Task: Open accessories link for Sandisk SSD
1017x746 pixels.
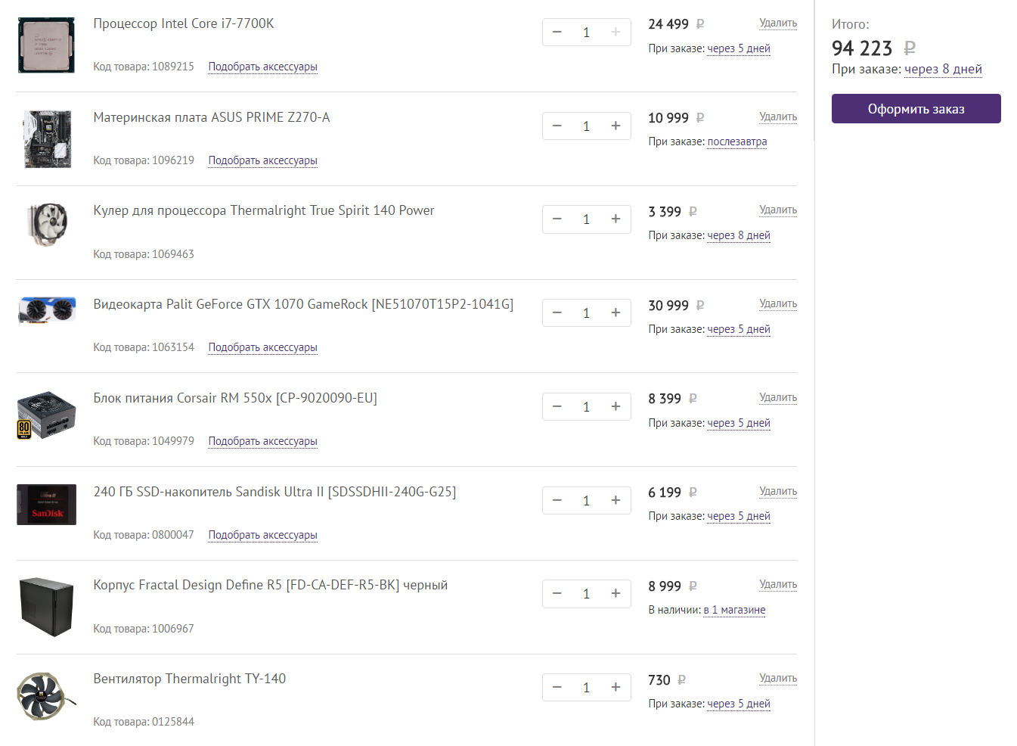Action: (x=262, y=535)
